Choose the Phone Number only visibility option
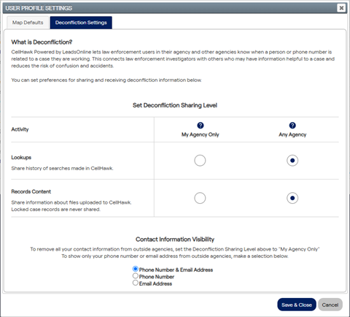The height and width of the screenshot is (317, 350). pos(136,276)
